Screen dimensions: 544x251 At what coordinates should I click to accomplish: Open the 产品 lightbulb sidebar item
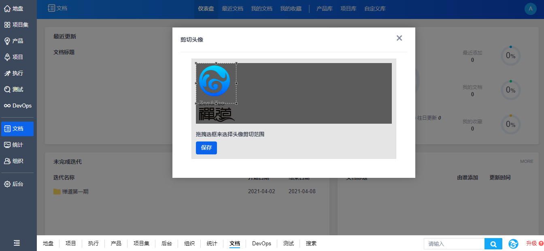(7, 41)
